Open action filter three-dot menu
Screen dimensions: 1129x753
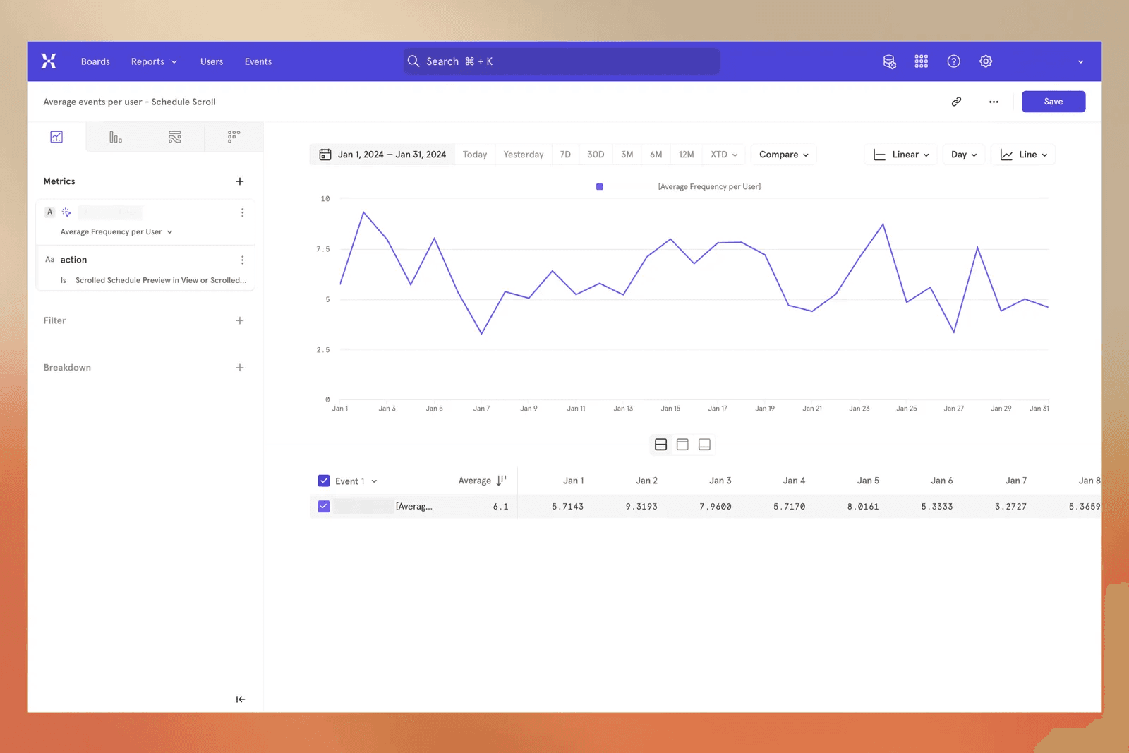242,260
